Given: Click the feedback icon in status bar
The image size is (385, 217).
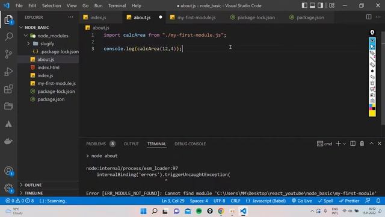Looking at the screenshot, I should [x=368, y=201].
